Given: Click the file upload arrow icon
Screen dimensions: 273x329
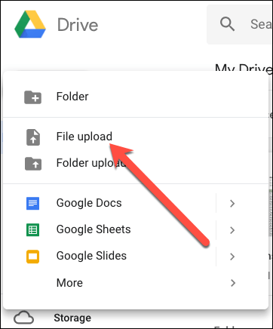Looking at the screenshot, I should (x=33, y=137).
